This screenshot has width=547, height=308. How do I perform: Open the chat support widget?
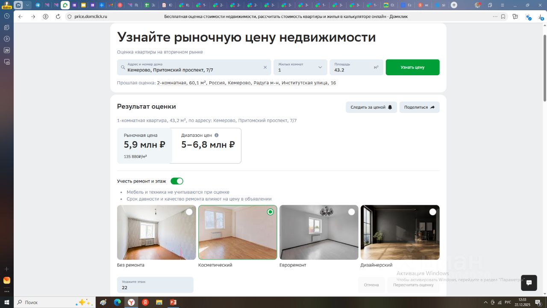(x=529, y=283)
